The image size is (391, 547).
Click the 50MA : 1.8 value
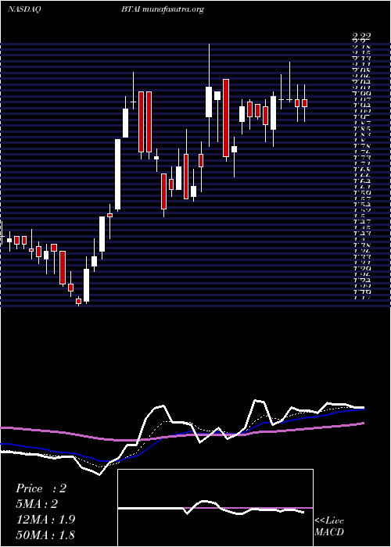click(45, 534)
